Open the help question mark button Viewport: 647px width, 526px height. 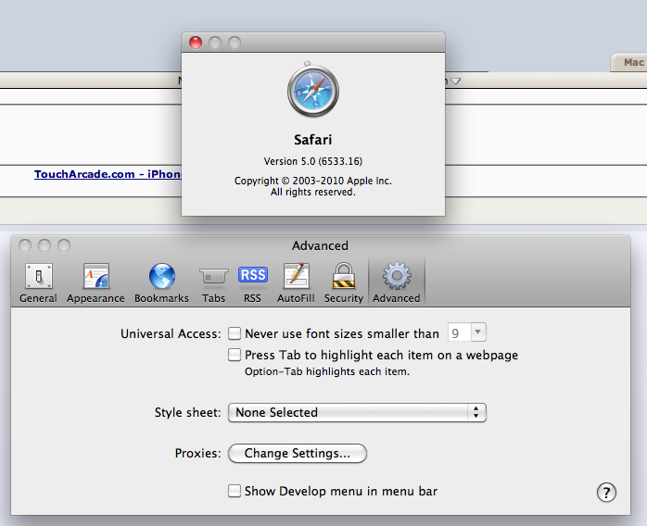(x=606, y=492)
